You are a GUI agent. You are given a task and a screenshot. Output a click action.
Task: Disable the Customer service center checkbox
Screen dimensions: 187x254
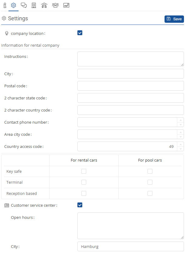(x=80, y=205)
